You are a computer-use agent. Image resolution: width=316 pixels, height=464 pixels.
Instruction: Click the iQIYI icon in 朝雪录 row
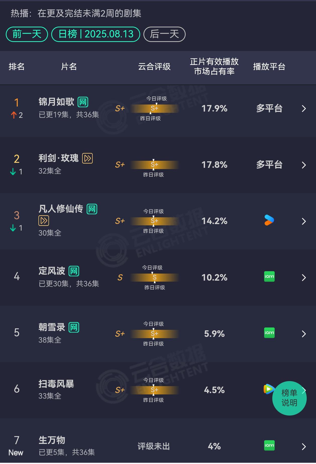pos(269,333)
